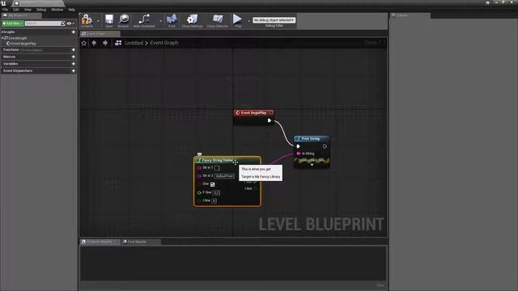518x291 pixels.
Task: Collapse the EventGraph tree item
Action: (x=2, y=38)
